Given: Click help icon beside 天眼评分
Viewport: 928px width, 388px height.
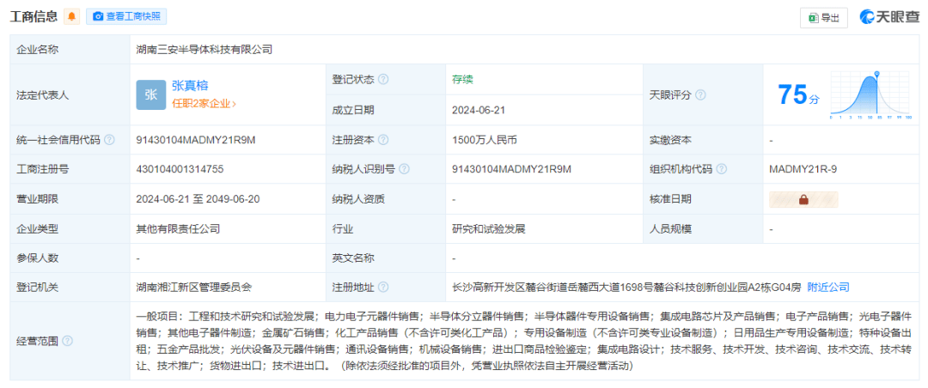Looking at the screenshot, I should point(701,94).
